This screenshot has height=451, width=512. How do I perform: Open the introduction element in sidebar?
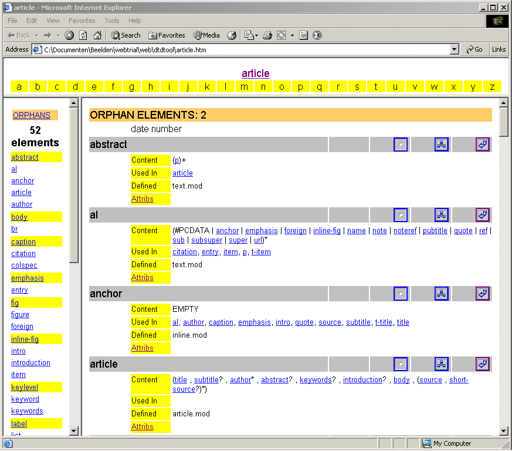pyautogui.click(x=30, y=363)
